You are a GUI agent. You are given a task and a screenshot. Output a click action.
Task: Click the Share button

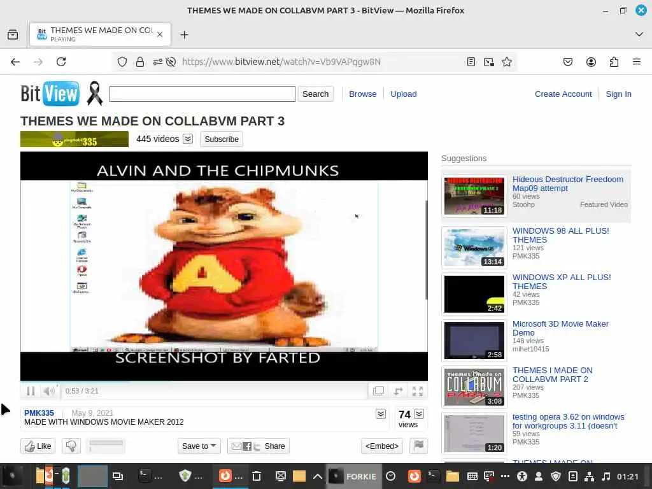259,446
